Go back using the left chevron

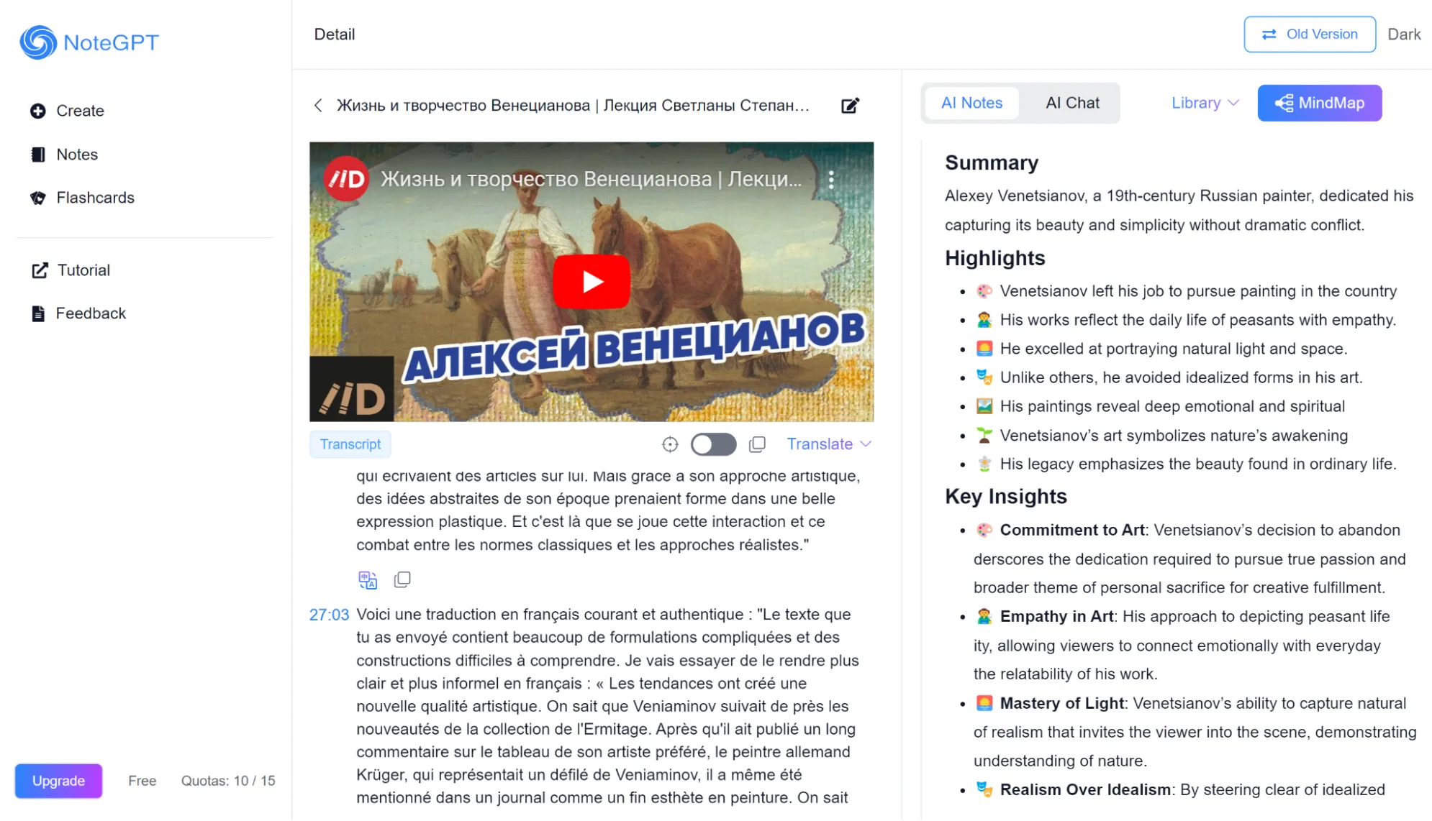(318, 106)
